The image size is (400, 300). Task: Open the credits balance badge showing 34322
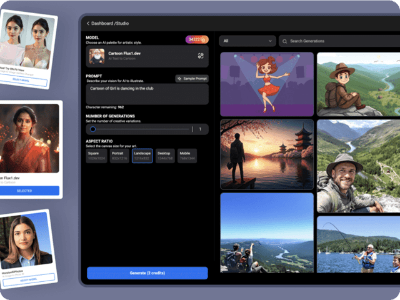click(x=197, y=39)
